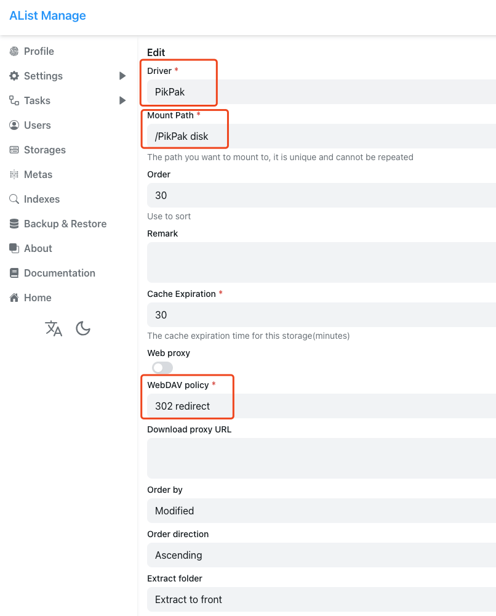Click the Profile fingerprint icon
The height and width of the screenshot is (616, 496).
(14, 51)
